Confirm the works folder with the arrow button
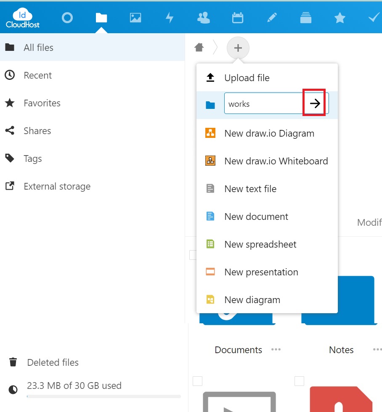The height and width of the screenshot is (412, 382). coord(315,103)
